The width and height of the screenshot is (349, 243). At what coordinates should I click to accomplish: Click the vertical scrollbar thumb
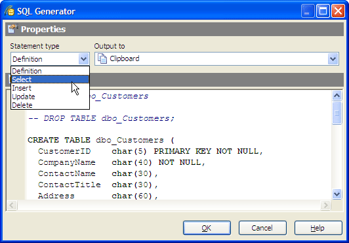click(x=337, y=113)
